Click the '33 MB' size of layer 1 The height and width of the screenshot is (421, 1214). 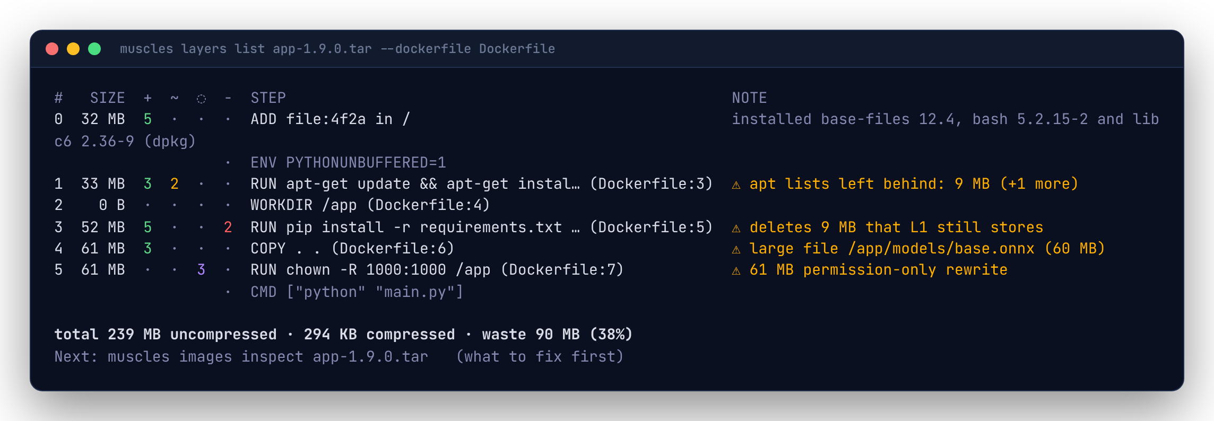click(x=103, y=184)
